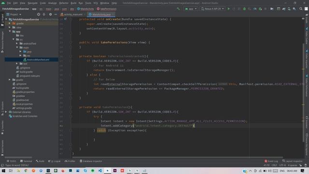Select proguard-rules.pro file in tree

pos(28,76)
